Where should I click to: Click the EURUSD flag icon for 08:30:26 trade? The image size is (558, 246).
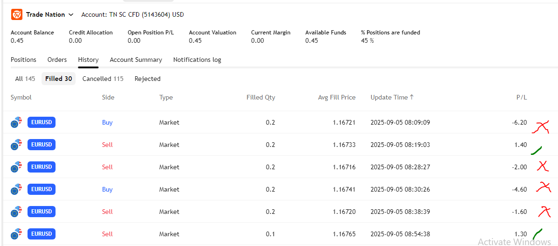[x=16, y=189]
